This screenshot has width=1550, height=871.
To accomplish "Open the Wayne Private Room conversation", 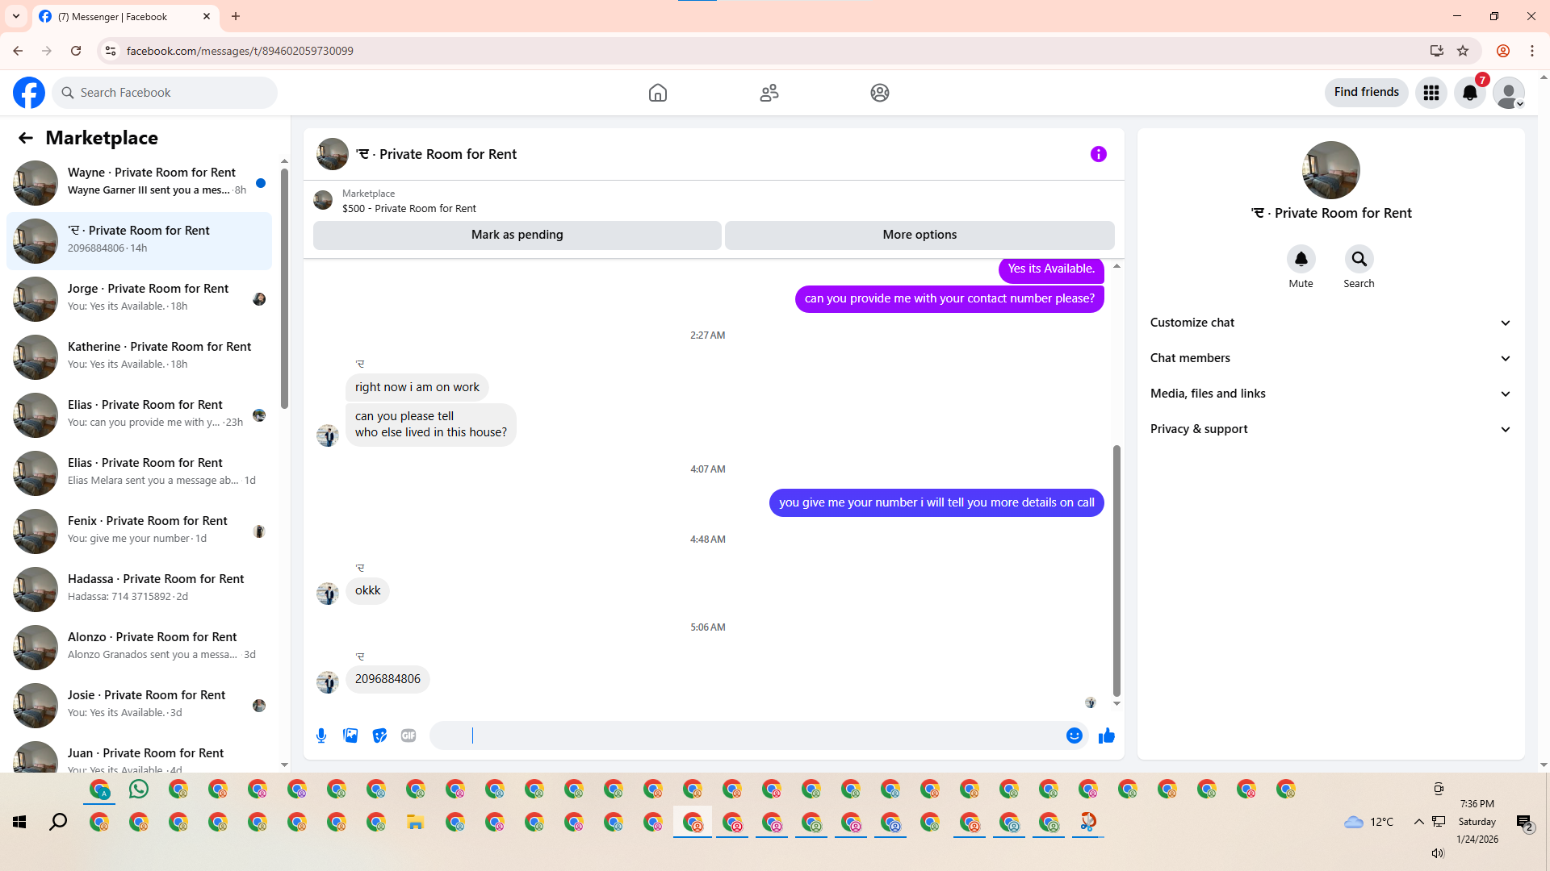I will (x=139, y=182).
